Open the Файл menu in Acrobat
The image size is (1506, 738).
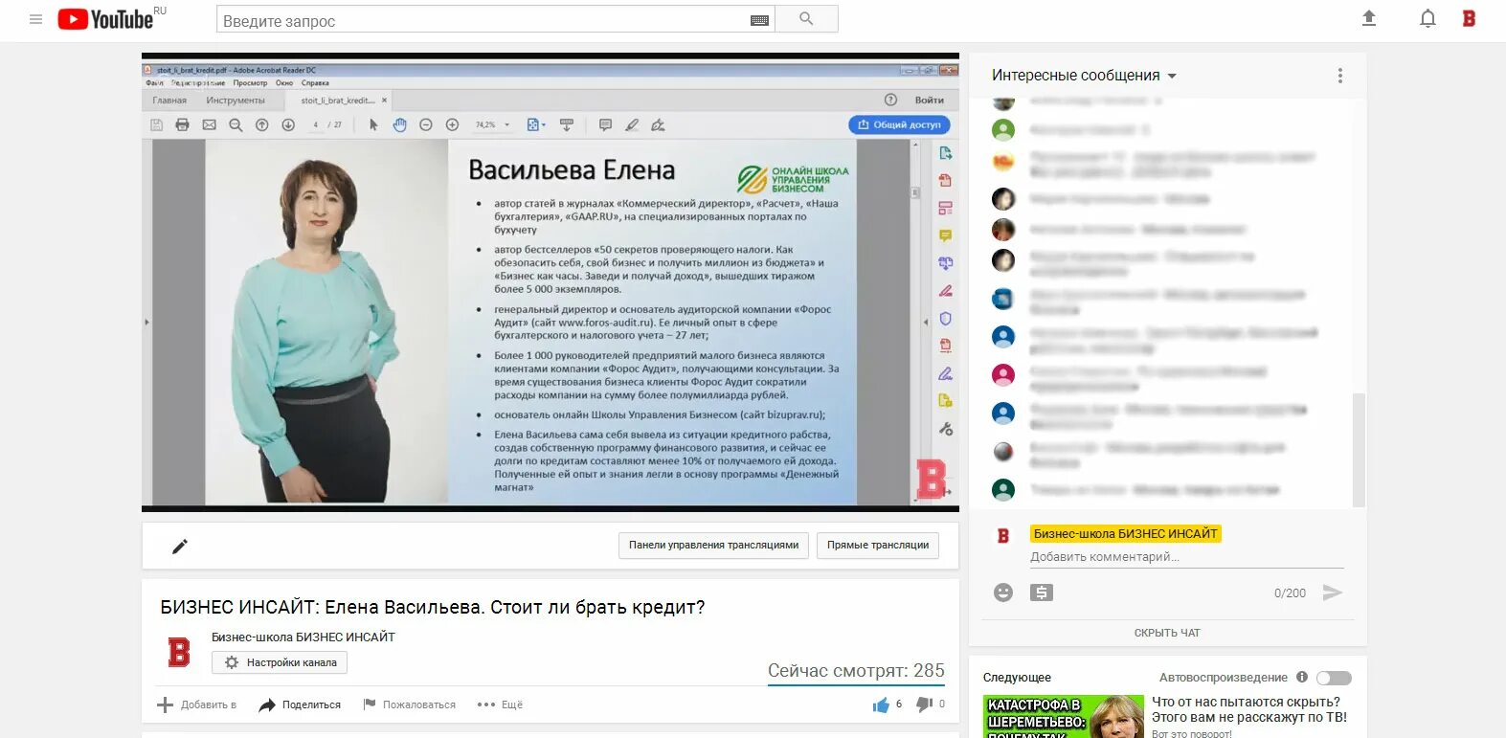(x=154, y=83)
